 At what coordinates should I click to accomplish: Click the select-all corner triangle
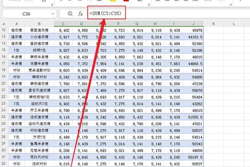pyautogui.click(x=3, y=24)
